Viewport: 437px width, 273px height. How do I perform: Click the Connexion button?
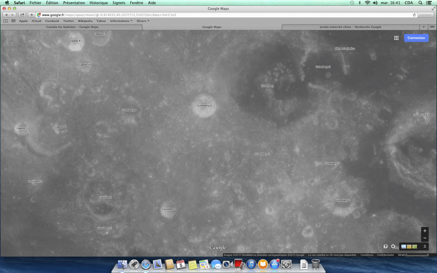(x=416, y=38)
